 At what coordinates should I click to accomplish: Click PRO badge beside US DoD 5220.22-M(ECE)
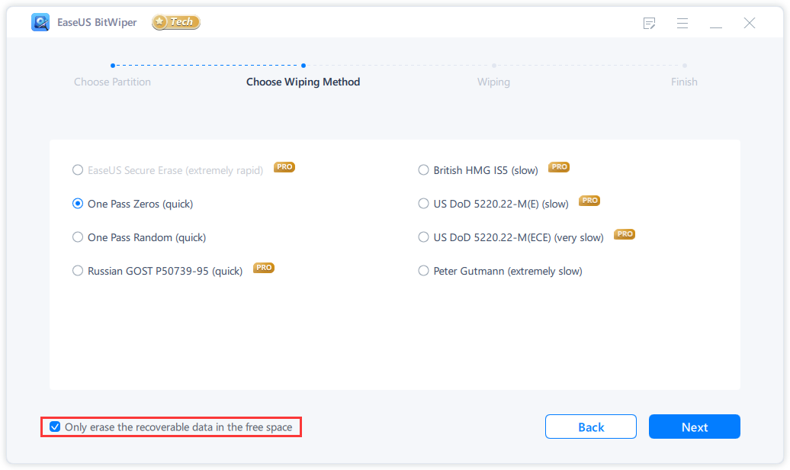625,234
